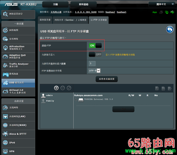
Task: Click the VPN icon
Action: point(5,151)
